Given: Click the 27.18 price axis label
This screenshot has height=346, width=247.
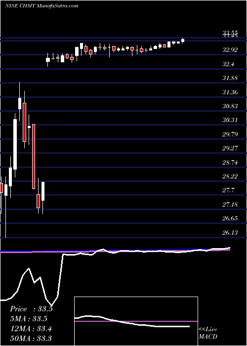Looking at the screenshot, I should click(230, 204).
